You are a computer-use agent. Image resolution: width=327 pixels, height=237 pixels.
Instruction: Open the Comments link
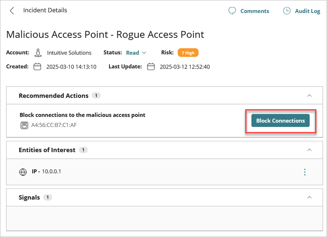[255, 11]
